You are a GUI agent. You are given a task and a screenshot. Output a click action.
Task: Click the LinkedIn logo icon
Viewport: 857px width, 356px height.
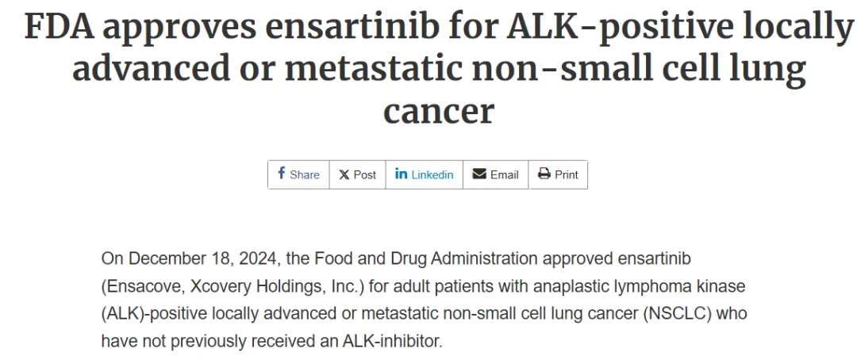pos(401,174)
